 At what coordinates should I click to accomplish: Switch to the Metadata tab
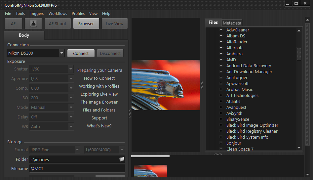coord(232,23)
